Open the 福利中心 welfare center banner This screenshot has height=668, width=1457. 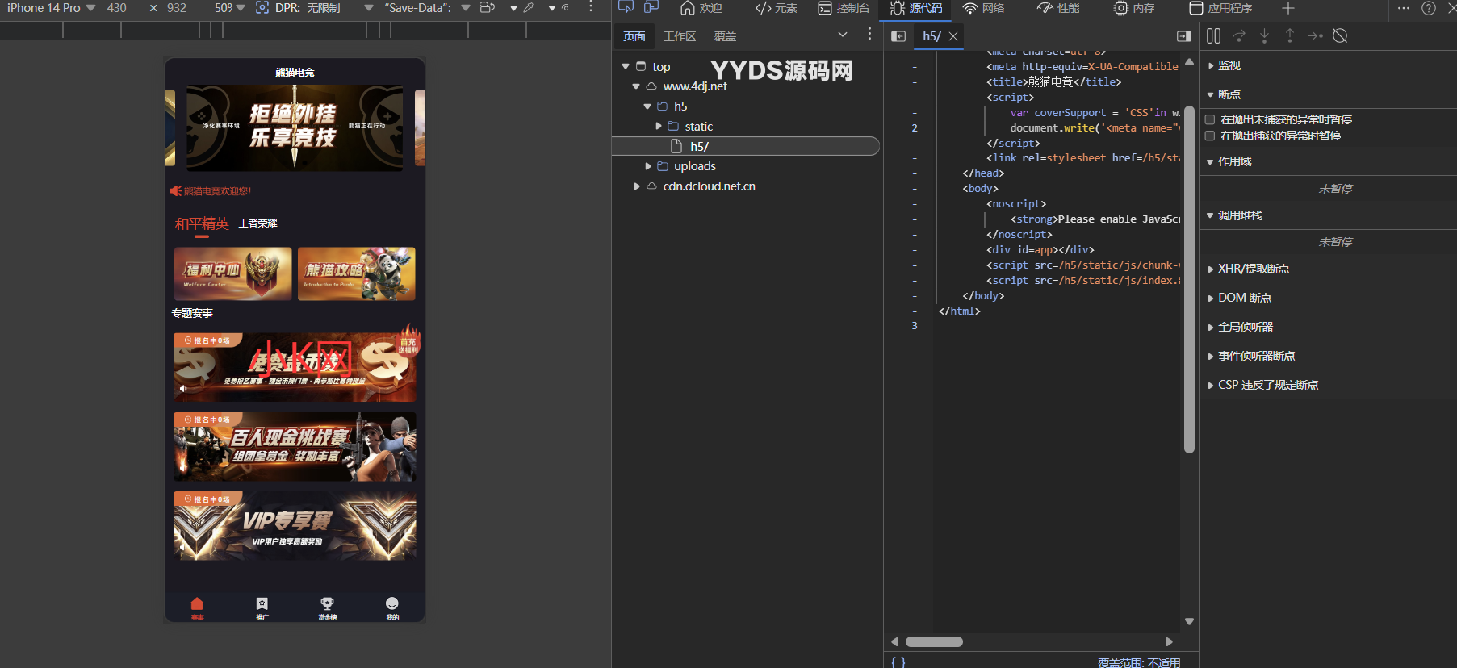232,274
